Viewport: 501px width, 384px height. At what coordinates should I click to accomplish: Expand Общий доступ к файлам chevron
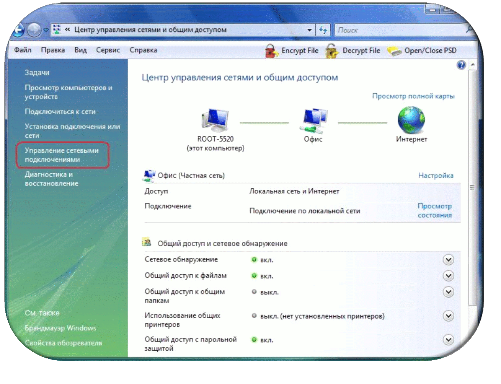(448, 276)
